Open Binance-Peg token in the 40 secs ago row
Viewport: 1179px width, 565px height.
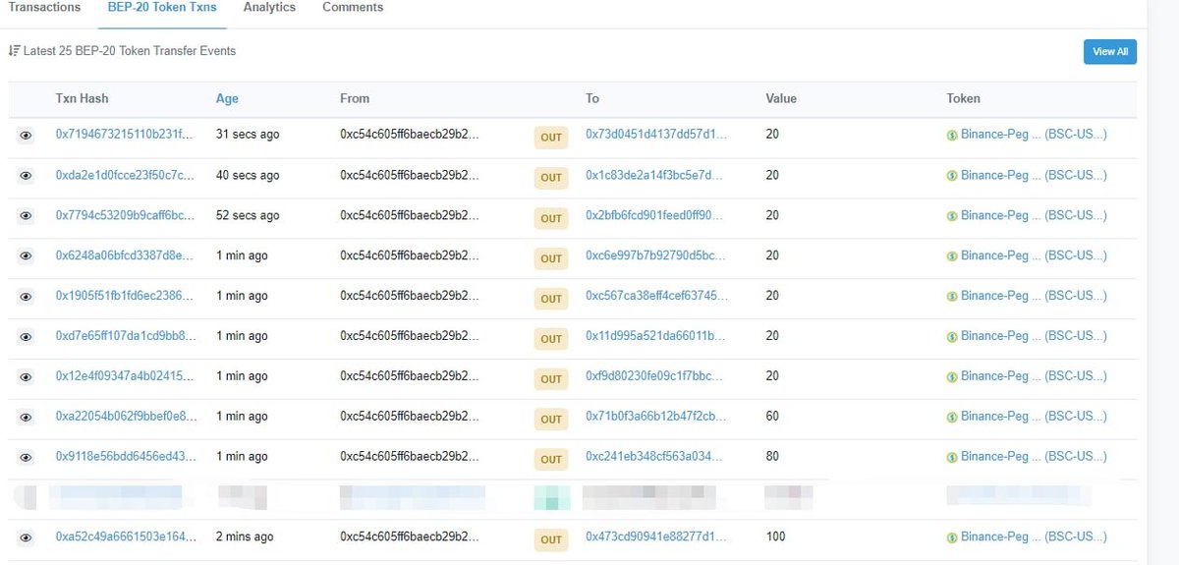pos(1034,175)
